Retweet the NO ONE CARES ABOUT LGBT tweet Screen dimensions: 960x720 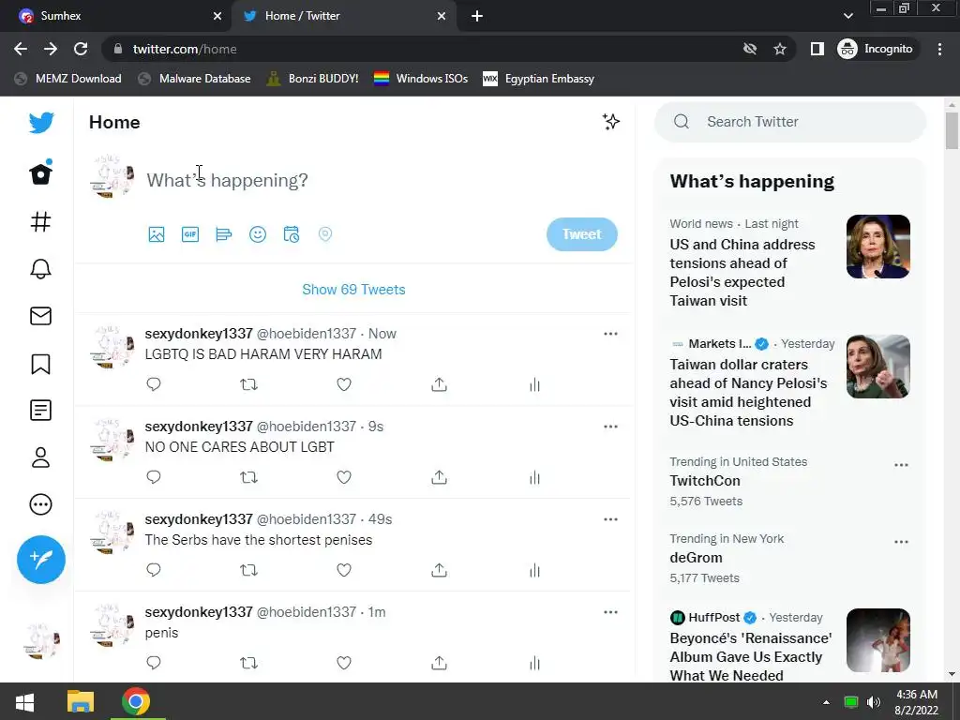click(x=248, y=477)
